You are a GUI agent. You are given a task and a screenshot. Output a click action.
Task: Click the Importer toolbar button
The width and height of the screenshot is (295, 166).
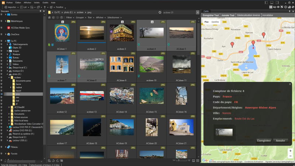[x=11, y=7]
